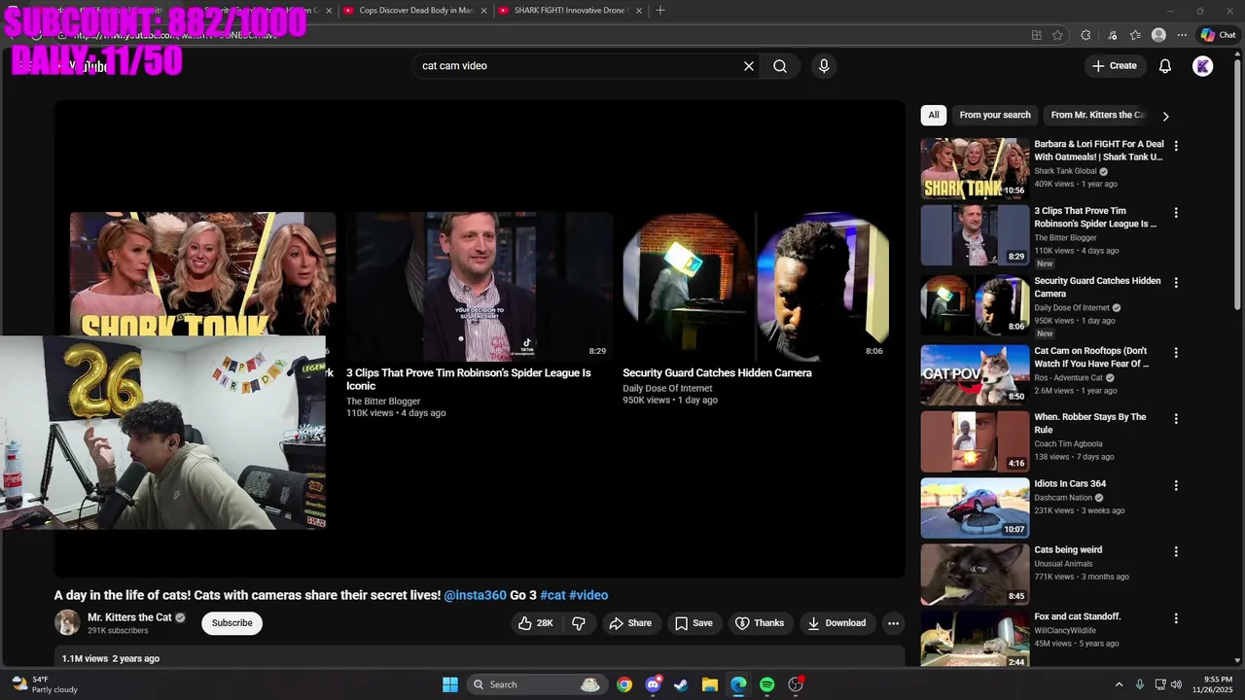Open more actions for the video

pos(893,623)
